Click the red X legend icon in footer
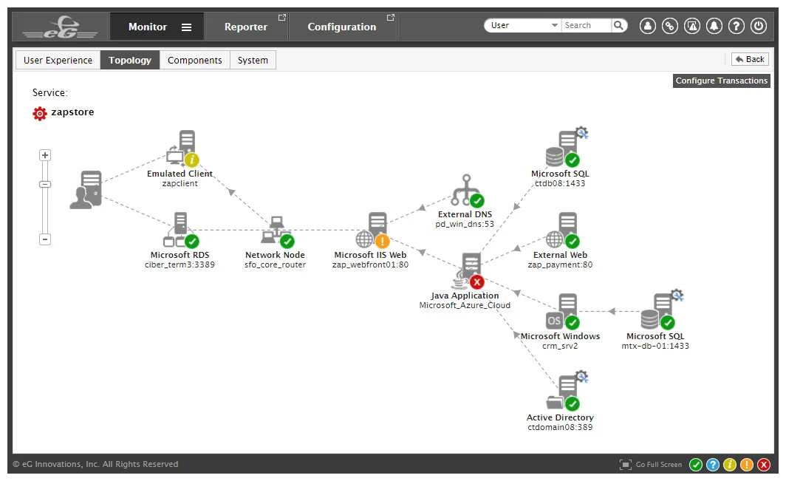786x481 pixels. (764, 465)
